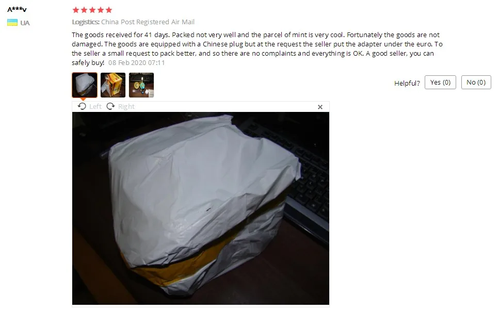
Task: Click the first red rating star
Action: (x=76, y=10)
